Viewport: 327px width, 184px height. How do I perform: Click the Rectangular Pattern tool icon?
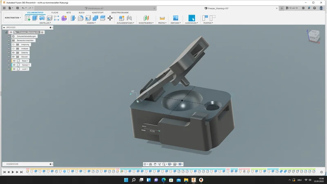click(56, 18)
